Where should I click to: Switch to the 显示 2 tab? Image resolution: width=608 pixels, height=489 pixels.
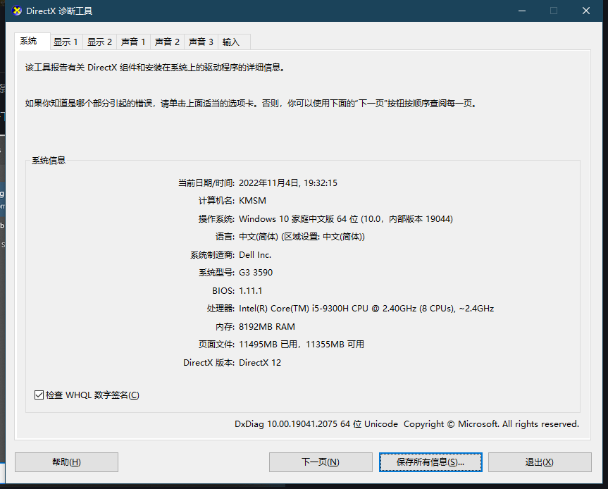click(99, 42)
